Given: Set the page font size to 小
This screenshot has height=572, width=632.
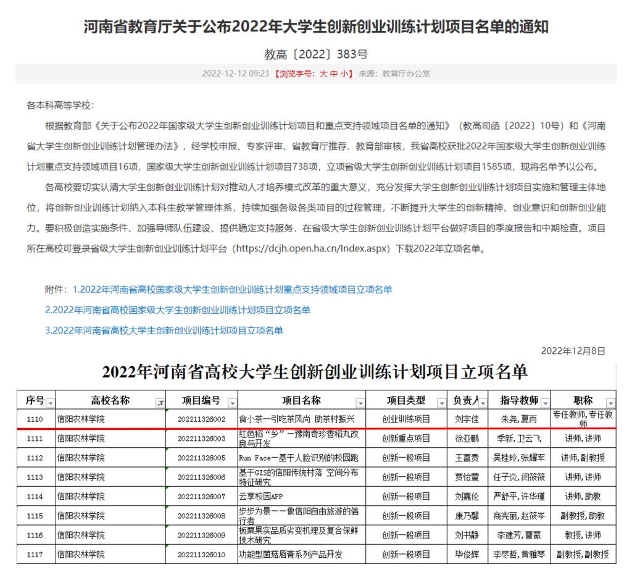Looking at the screenshot, I should coord(344,74).
